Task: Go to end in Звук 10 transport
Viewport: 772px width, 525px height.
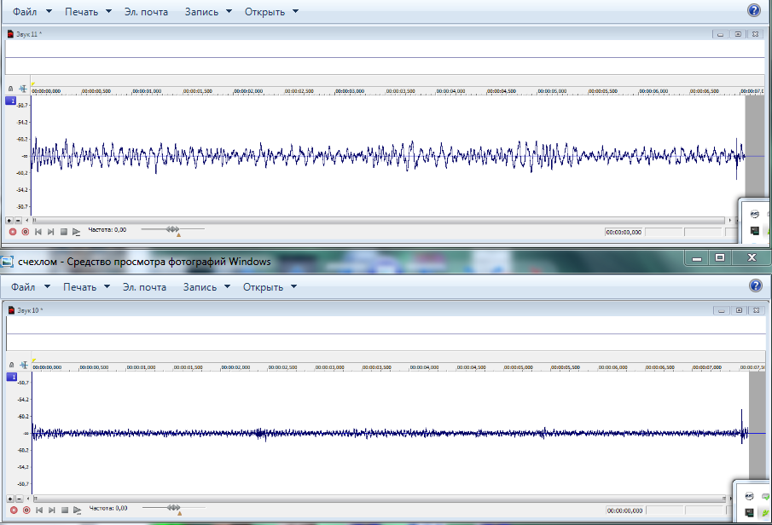Action: [x=52, y=511]
